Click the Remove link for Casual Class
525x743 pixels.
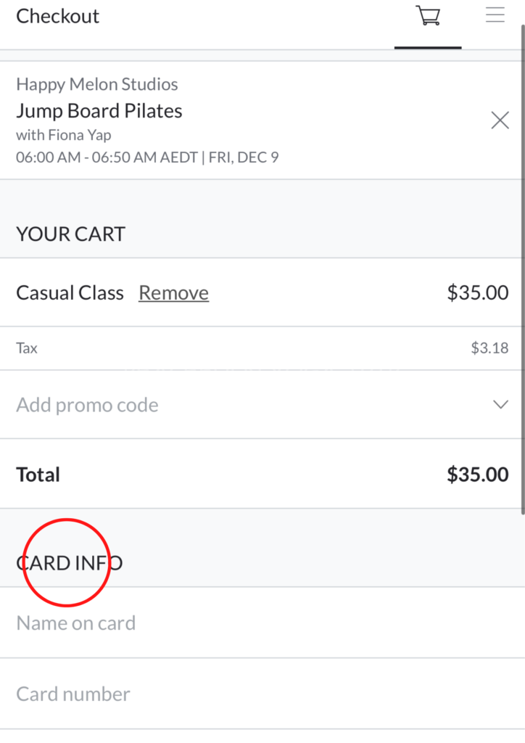(173, 293)
